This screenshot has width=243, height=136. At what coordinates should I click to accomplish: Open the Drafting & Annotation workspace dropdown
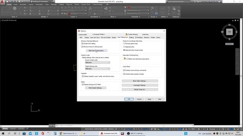tap(42, 2)
